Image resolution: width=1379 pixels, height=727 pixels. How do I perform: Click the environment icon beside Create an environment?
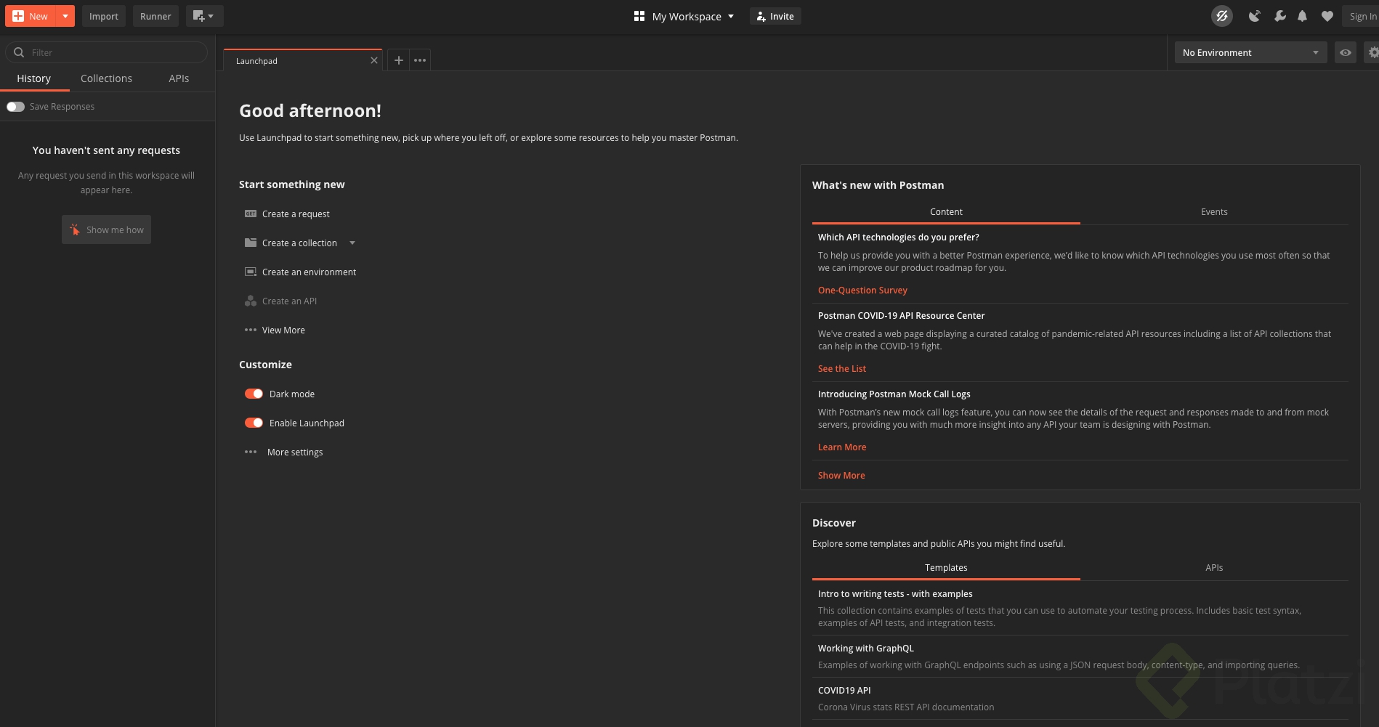pyautogui.click(x=251, y=272)
